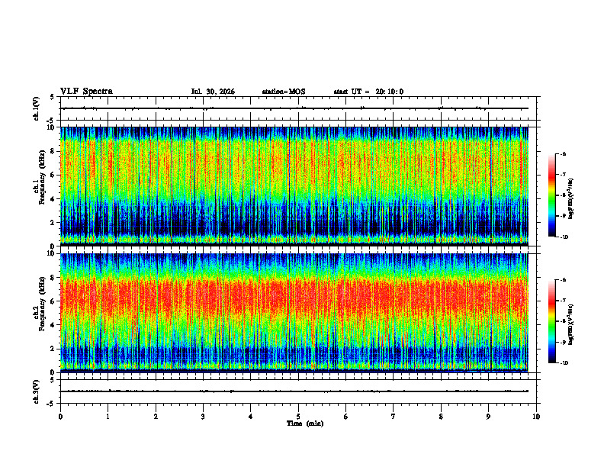Image resolution: width=604 pixels, height=467 pixels.
Task: Click time axis tick label "4"
Action: (x=251, y=417)
